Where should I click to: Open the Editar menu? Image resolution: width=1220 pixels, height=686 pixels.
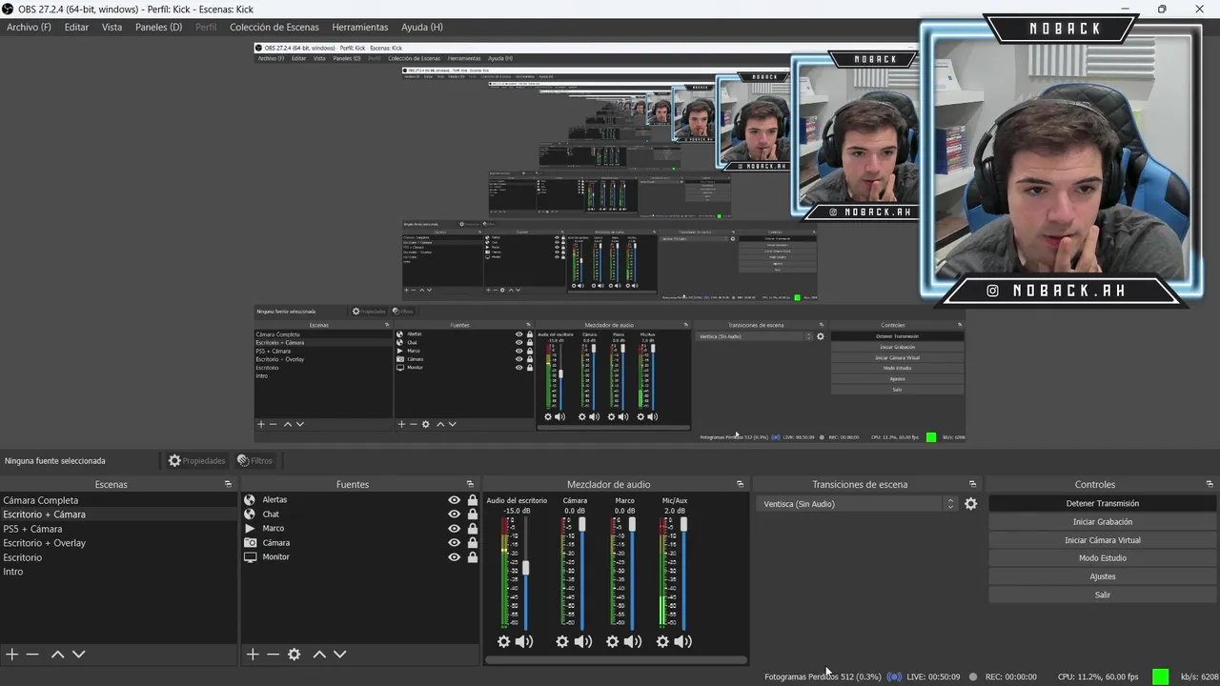pyautogui.click(x=76, y=27)
